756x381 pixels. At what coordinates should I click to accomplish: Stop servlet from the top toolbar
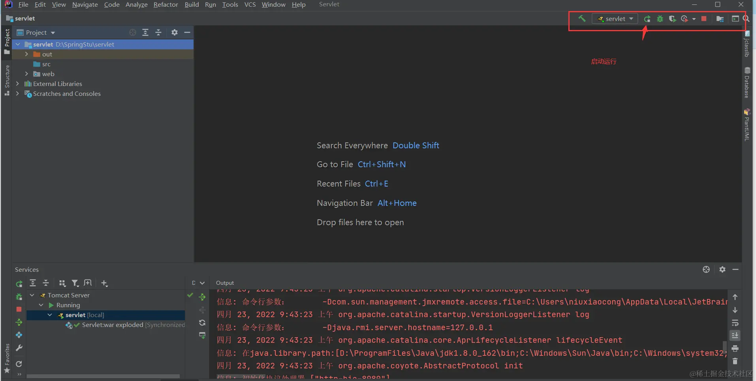(x=704, y=19)
